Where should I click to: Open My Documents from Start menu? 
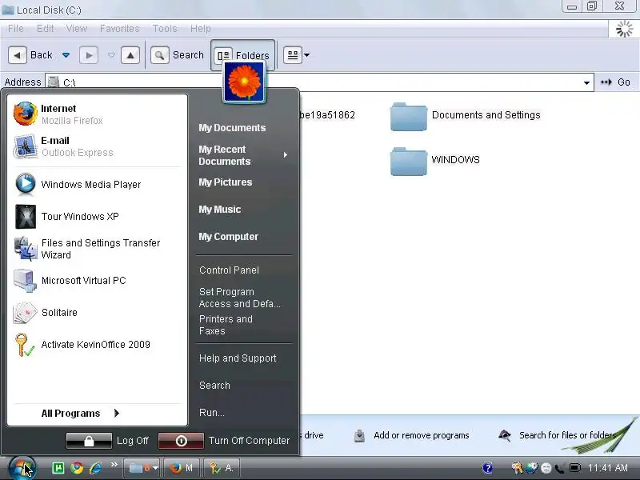coord(232,128)
